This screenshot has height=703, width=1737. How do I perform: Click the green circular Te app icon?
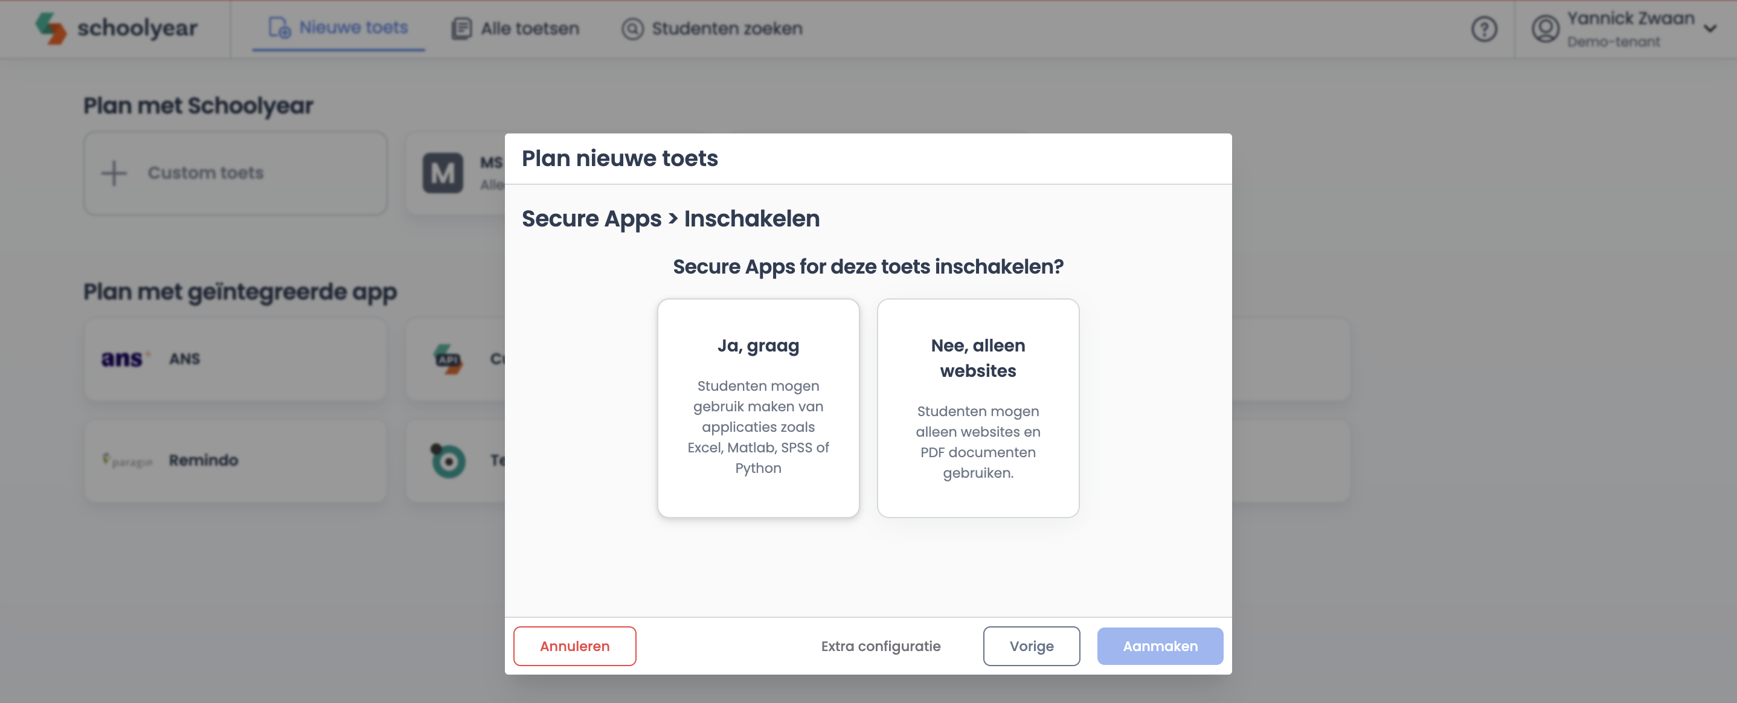click(448, 461)
